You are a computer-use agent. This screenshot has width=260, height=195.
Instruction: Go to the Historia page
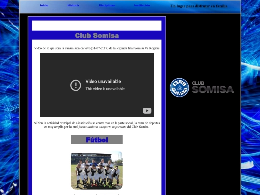73,5
